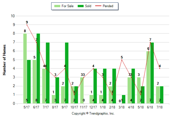Click the 7/17 Sold bar
This screenshot has width=175, height=117.
tap(48, 73)
